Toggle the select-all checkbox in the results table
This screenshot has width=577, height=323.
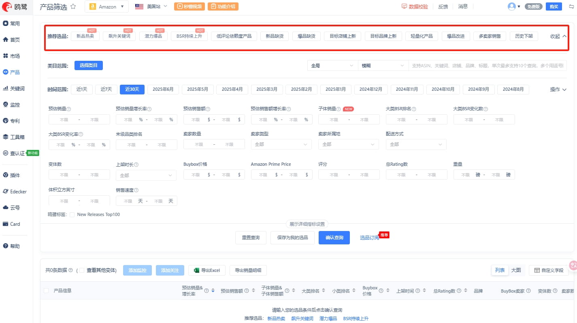(x=46, y=291)
